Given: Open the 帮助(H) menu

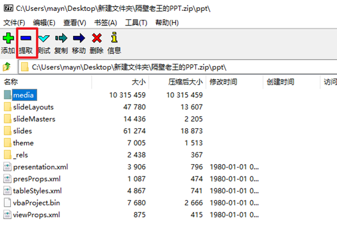Looking at the screenshot, I should coord(167,22).
